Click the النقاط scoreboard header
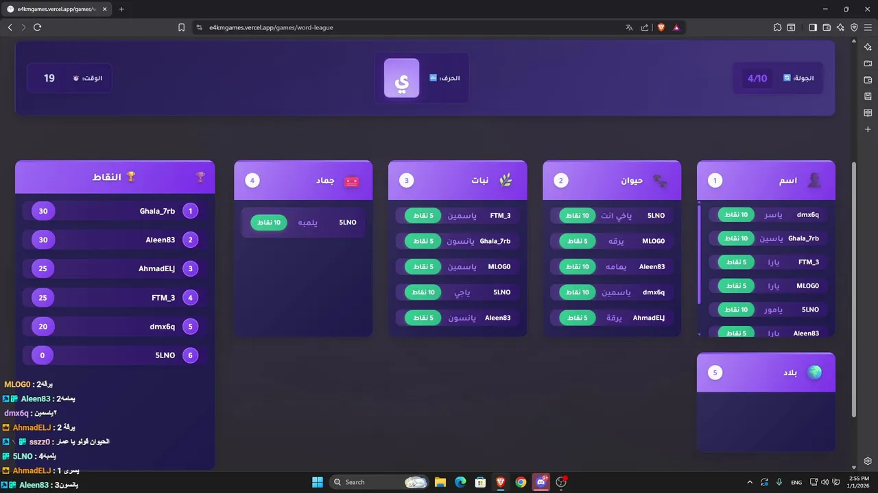This screenshot has height=493, width=878. [x=115, y=177]
